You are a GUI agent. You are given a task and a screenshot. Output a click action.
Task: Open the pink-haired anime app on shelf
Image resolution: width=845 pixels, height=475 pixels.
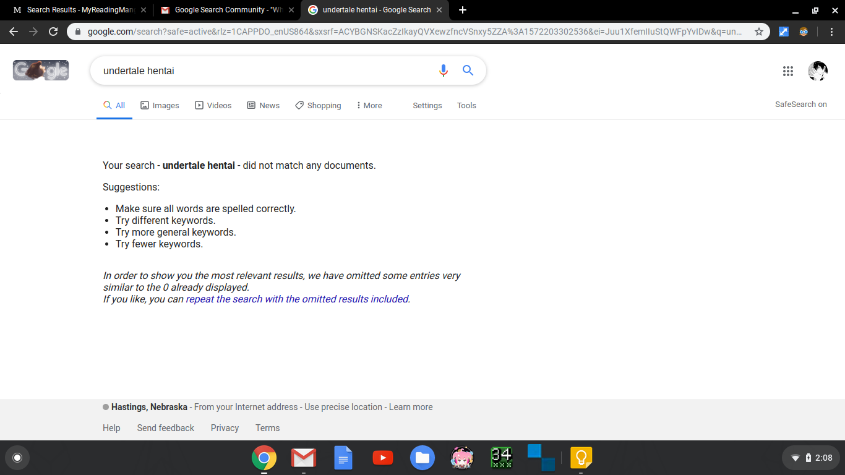coord(462,458)
